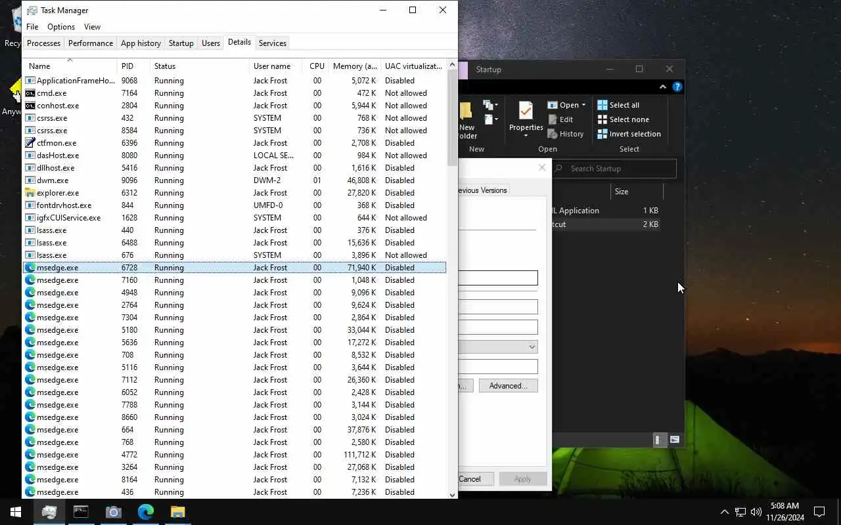841x525 pixels.
Task: Sort processes by the CPU column header
Action: coord(317,66)
